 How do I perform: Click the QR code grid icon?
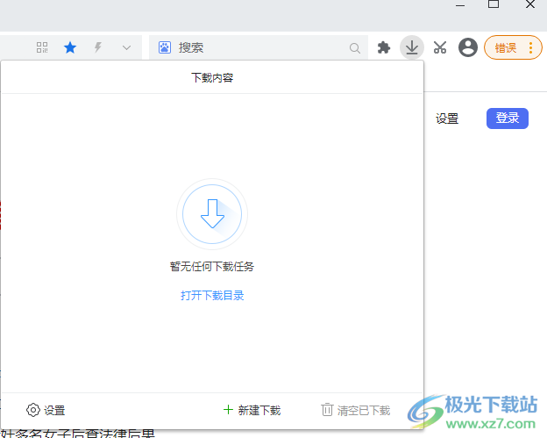[42, 47]
